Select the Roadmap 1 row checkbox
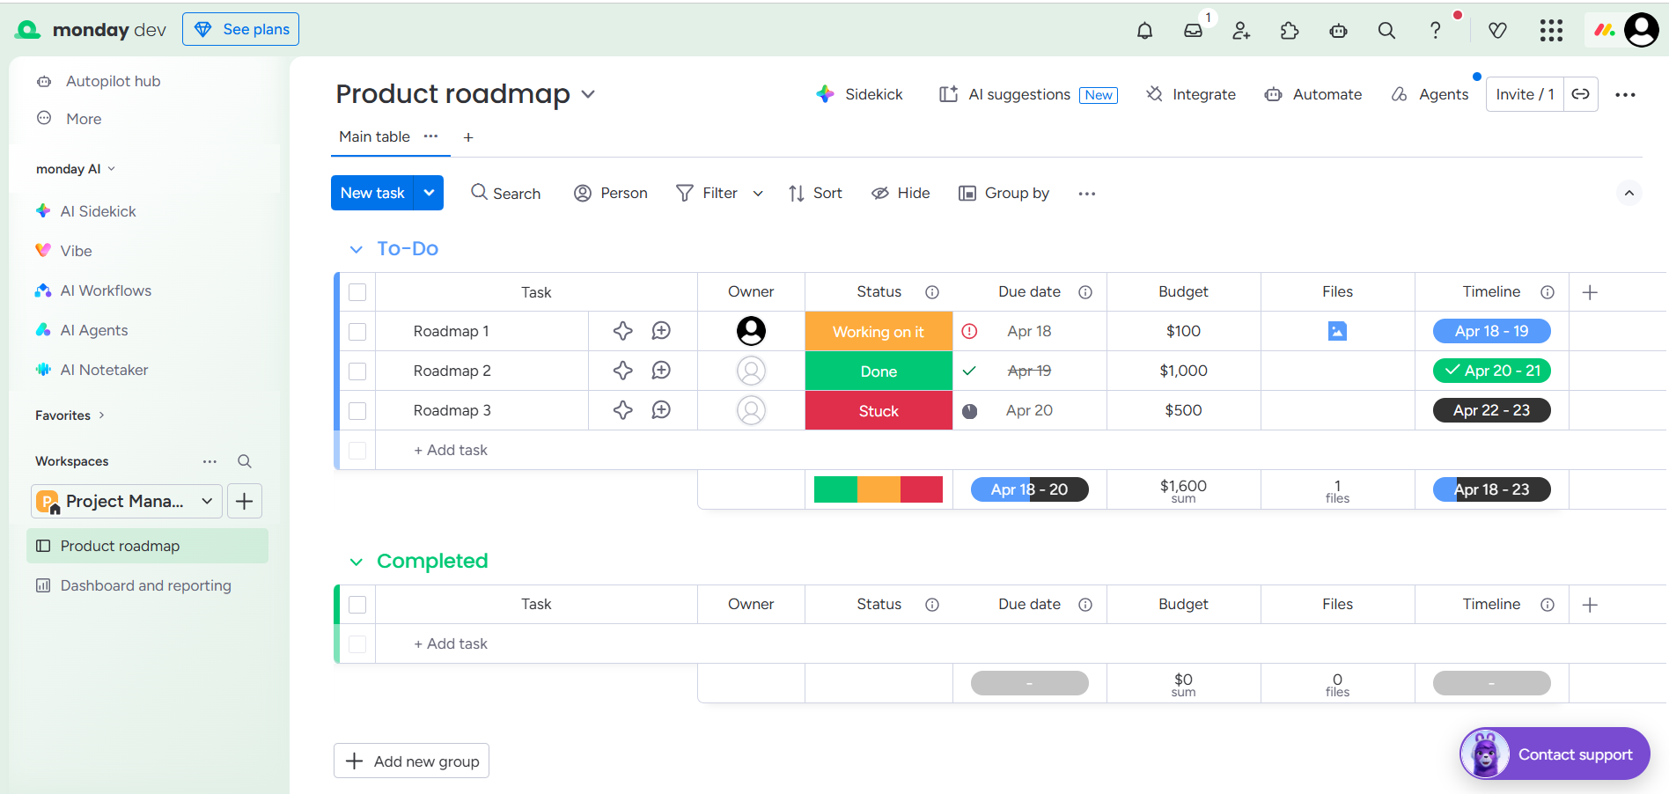 click(357, 331)
